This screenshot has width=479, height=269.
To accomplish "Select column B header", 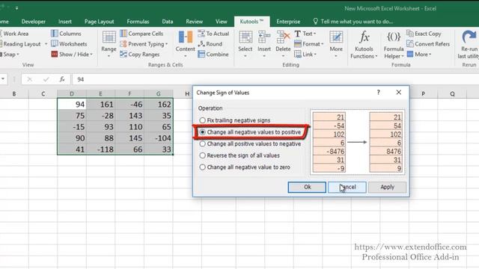I will (14, 93).
